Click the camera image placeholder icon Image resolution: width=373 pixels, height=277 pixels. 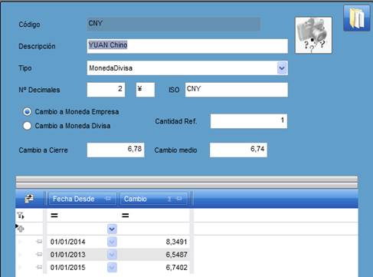pos(313,35)
